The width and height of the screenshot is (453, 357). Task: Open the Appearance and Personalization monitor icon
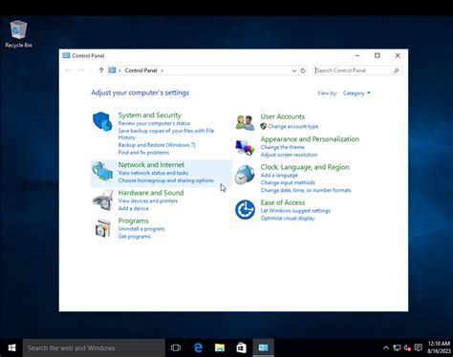(x=245, y=148)
